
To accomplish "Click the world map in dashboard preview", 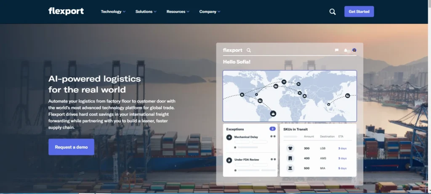I will (290, 96).
